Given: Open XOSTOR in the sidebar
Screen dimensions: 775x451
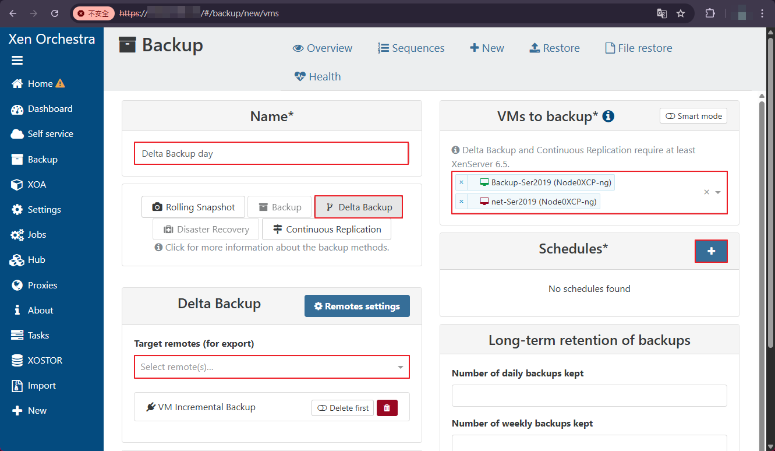Looking at the screenshot, I should point(37,360).
